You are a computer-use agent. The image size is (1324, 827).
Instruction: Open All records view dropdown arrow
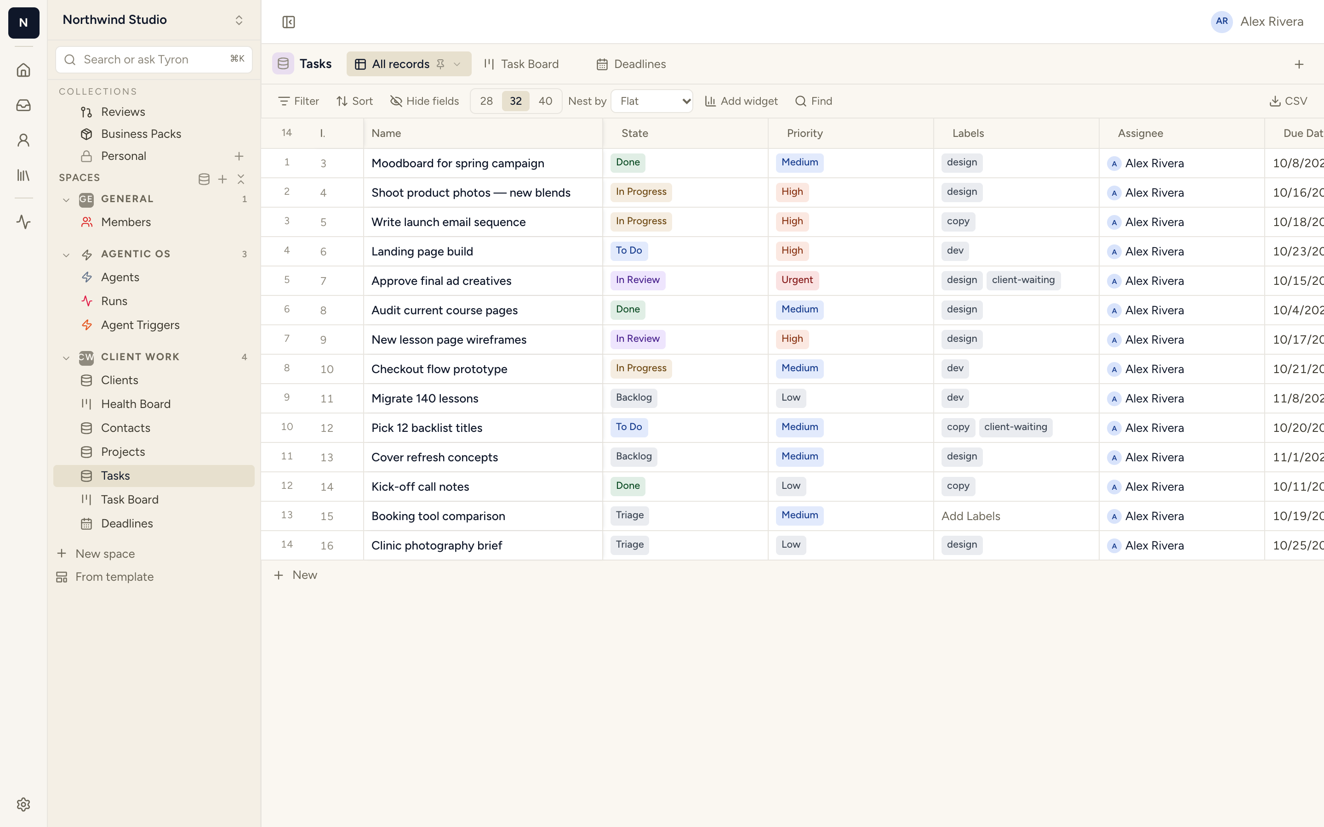[x=457, y=64]
